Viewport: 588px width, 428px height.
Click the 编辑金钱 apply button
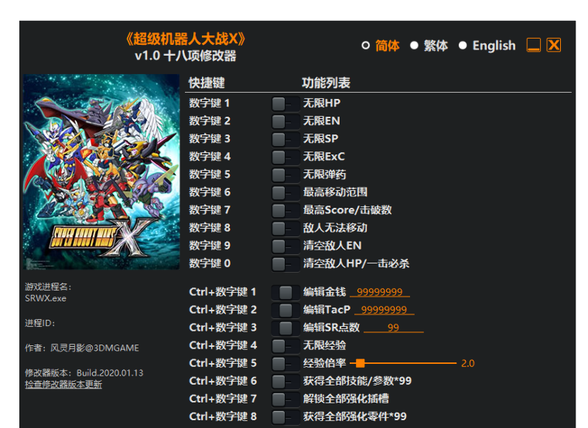tap(285, 293)
